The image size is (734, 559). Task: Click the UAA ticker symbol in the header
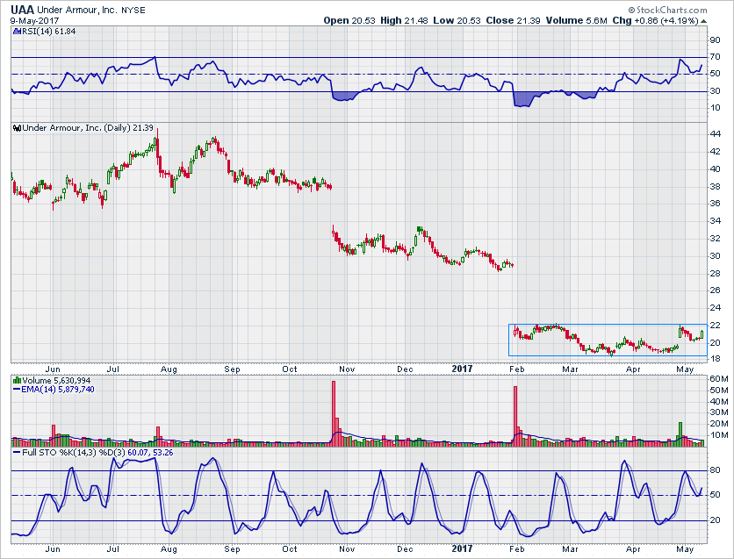(23, 8)
